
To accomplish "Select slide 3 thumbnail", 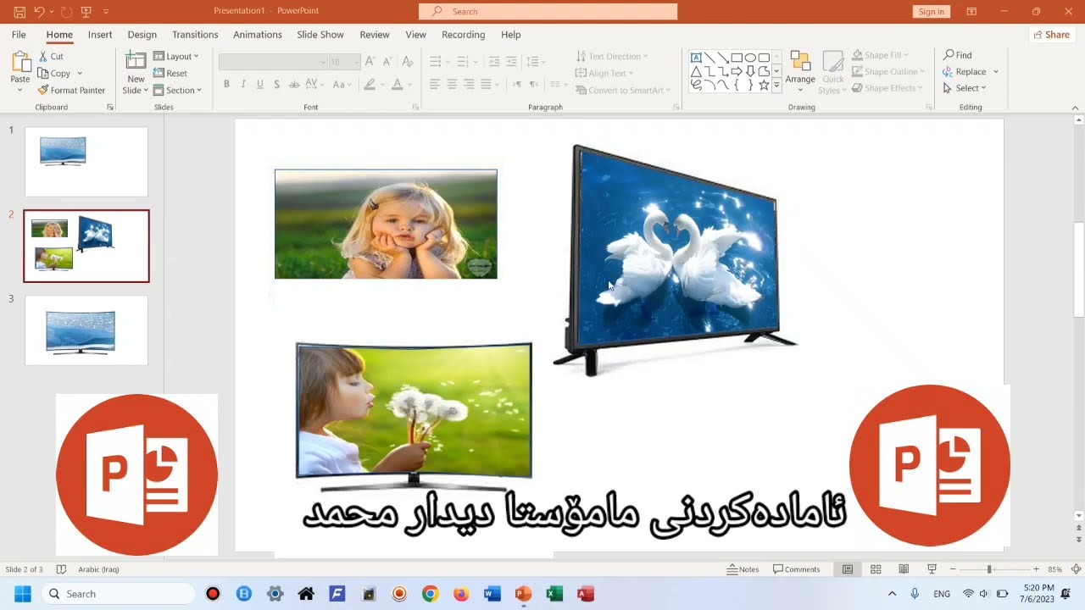I will point(86,330).
